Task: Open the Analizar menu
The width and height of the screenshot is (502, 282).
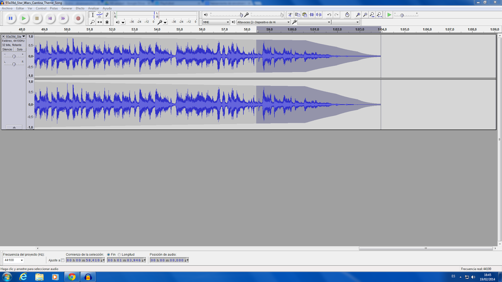Action: click(93, 8)
